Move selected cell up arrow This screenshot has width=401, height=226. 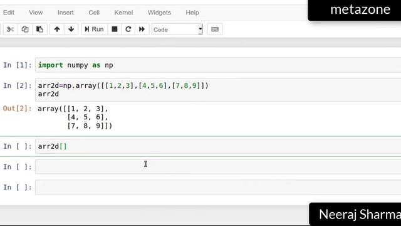coord(57,30)
